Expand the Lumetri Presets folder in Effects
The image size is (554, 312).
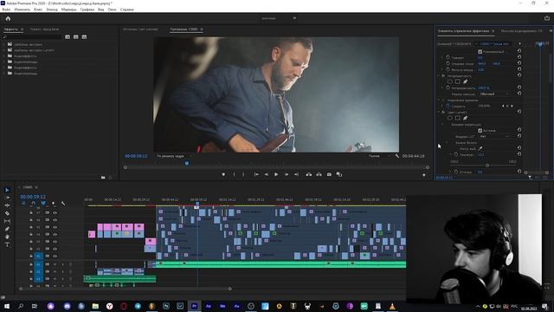4,50
